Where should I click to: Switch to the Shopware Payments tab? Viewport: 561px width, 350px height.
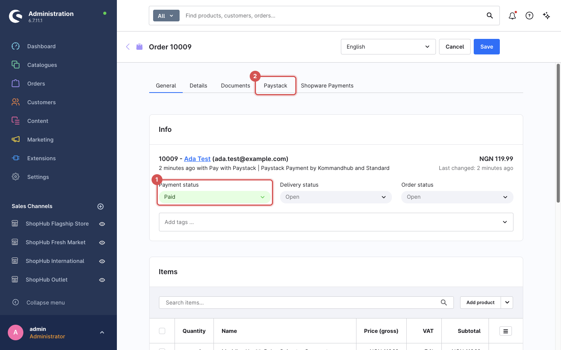tap(327, 86)
